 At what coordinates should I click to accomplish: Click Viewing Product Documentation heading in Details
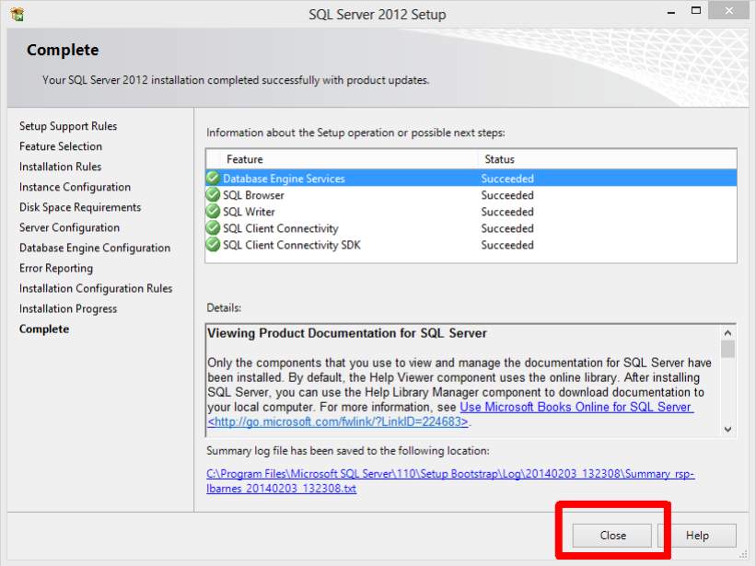click(x=347, y=333)
